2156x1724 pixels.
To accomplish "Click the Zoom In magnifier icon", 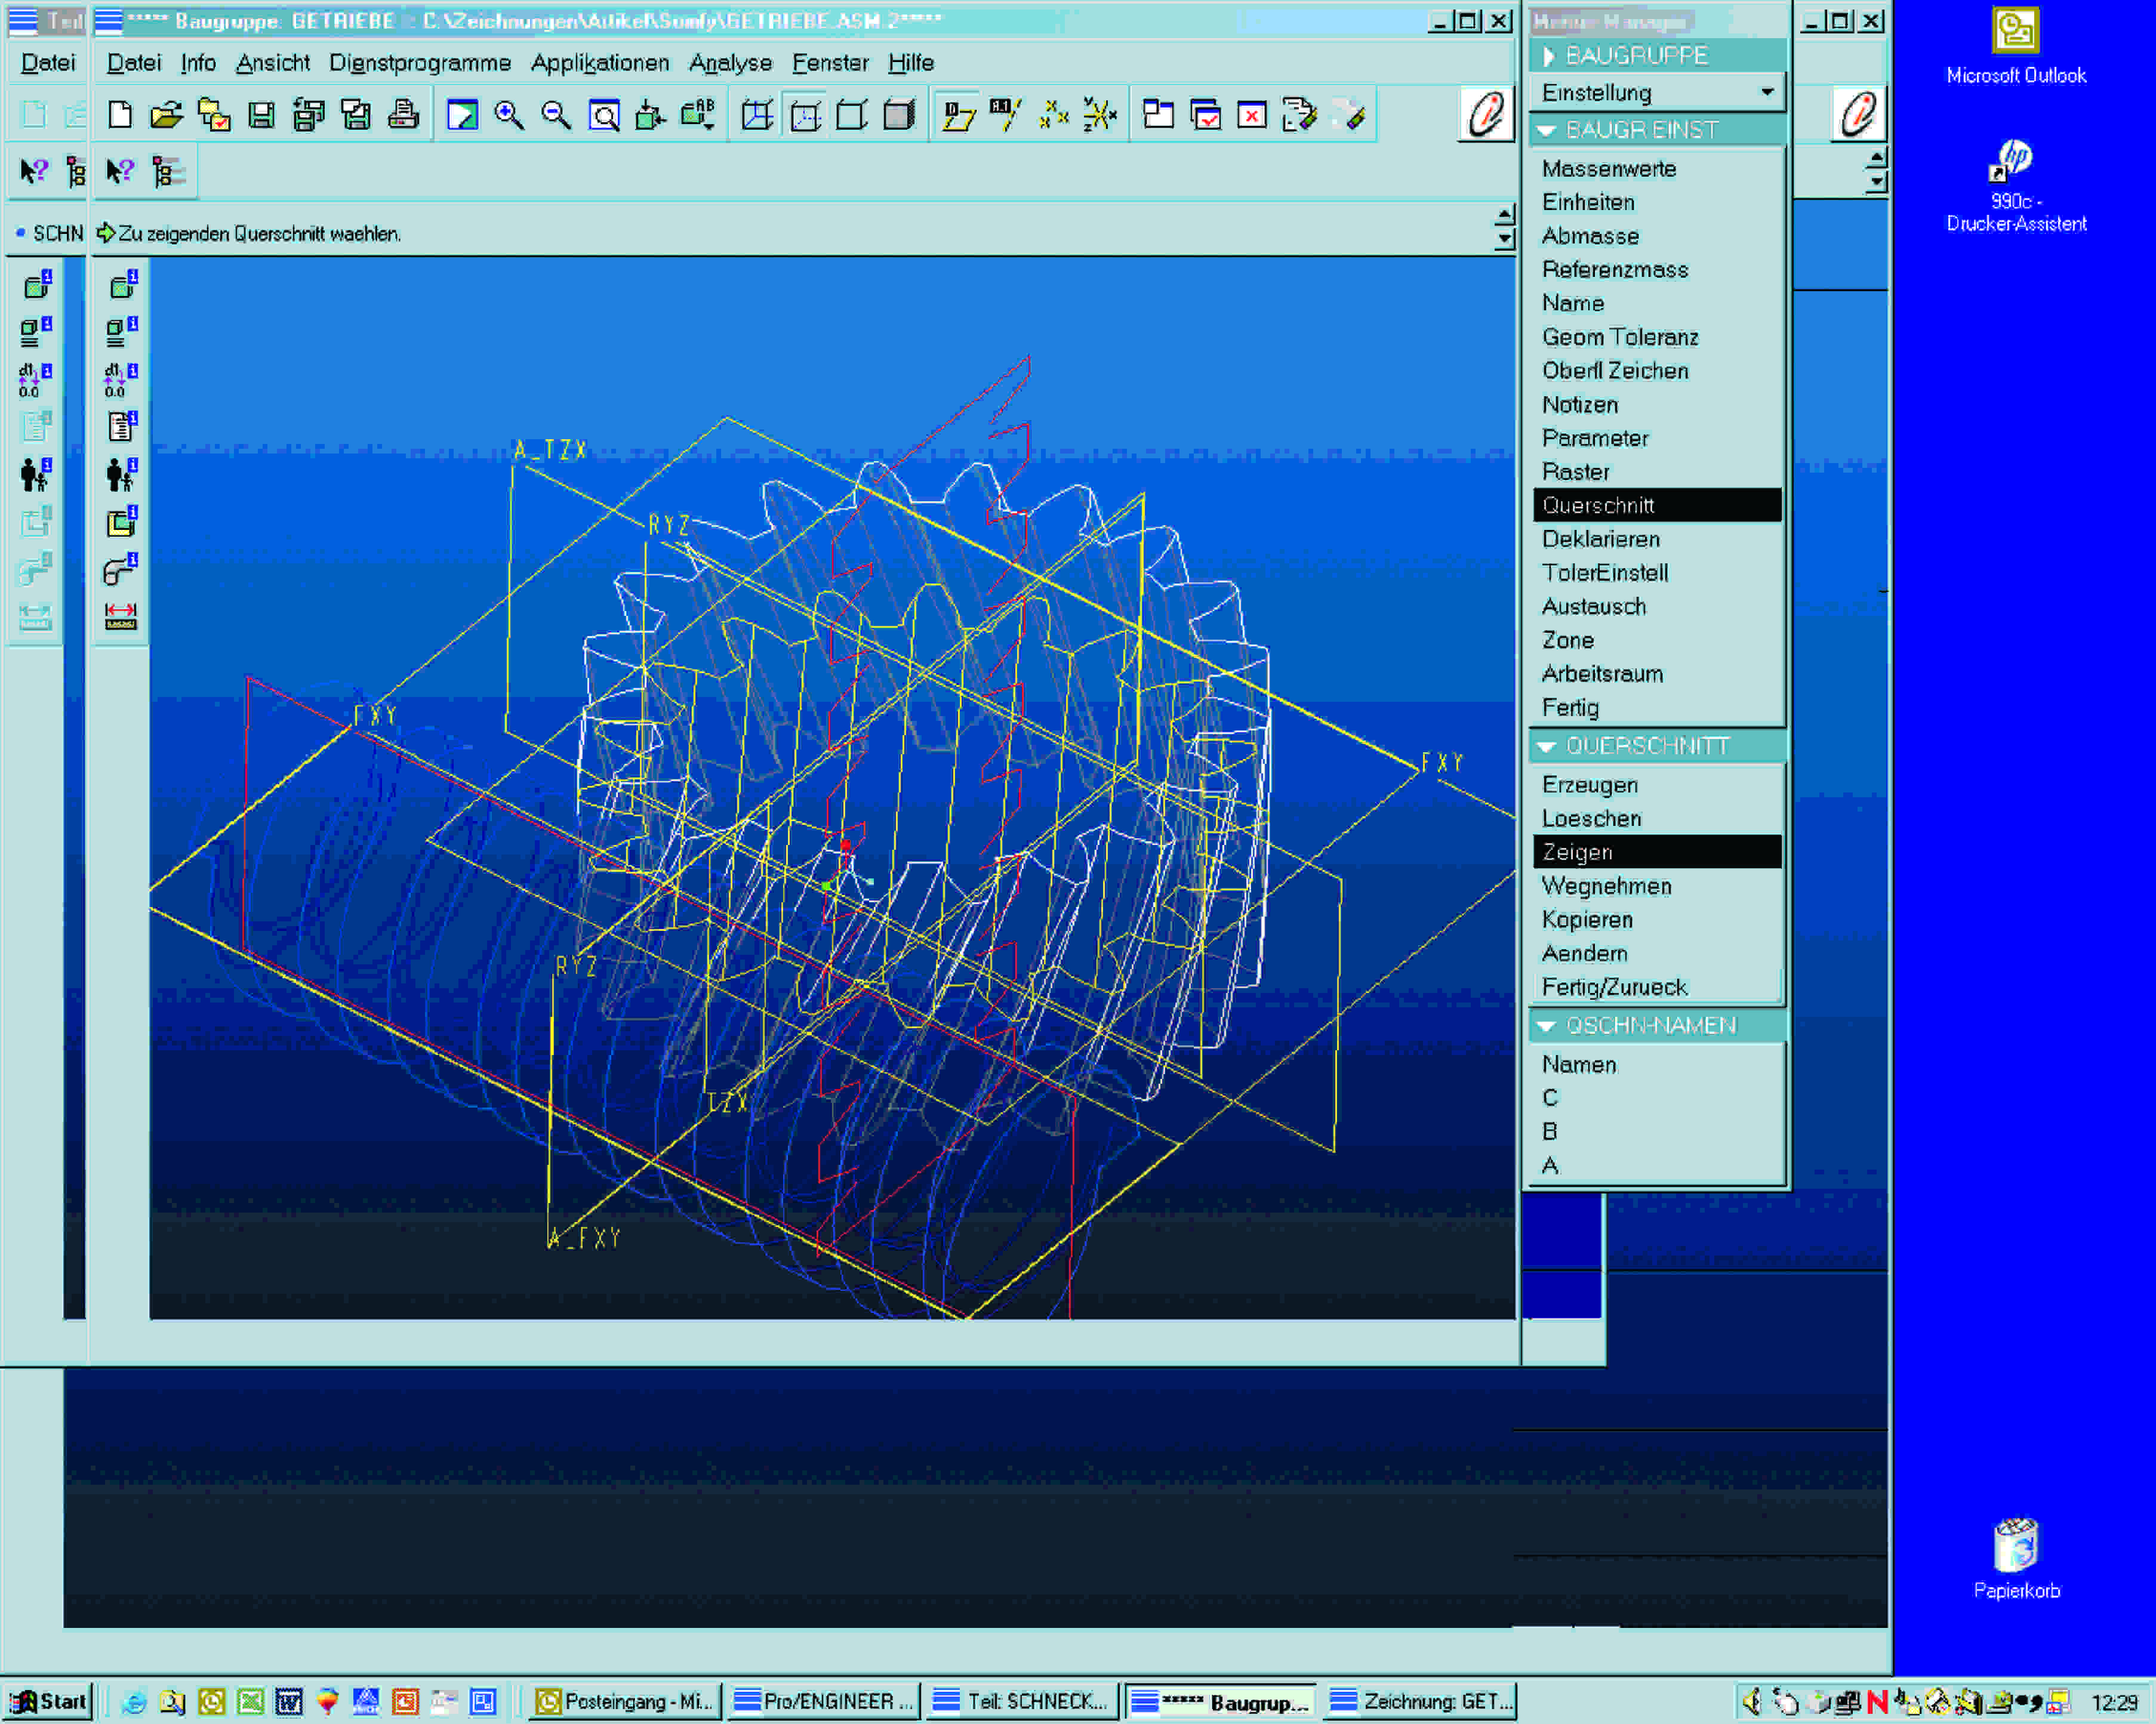I will point(509,115).
